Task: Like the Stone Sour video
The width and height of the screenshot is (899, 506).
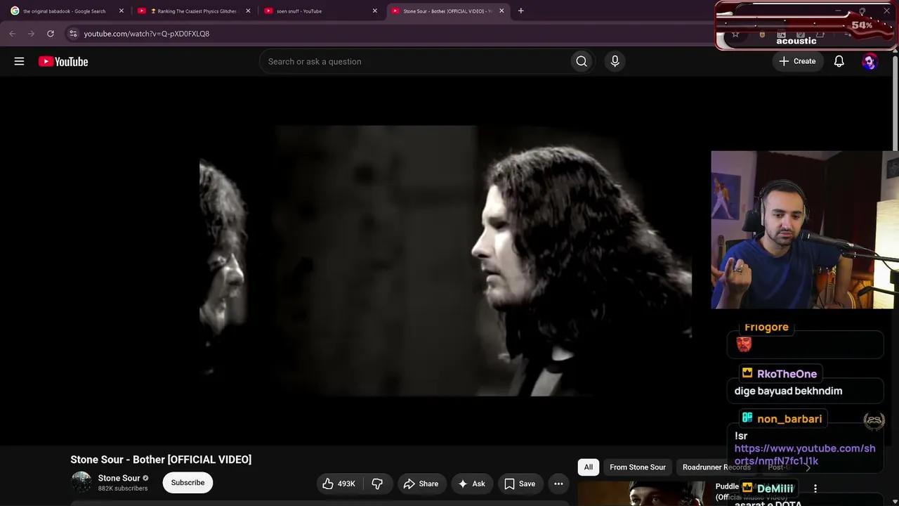Action: [x=339, y=484]
